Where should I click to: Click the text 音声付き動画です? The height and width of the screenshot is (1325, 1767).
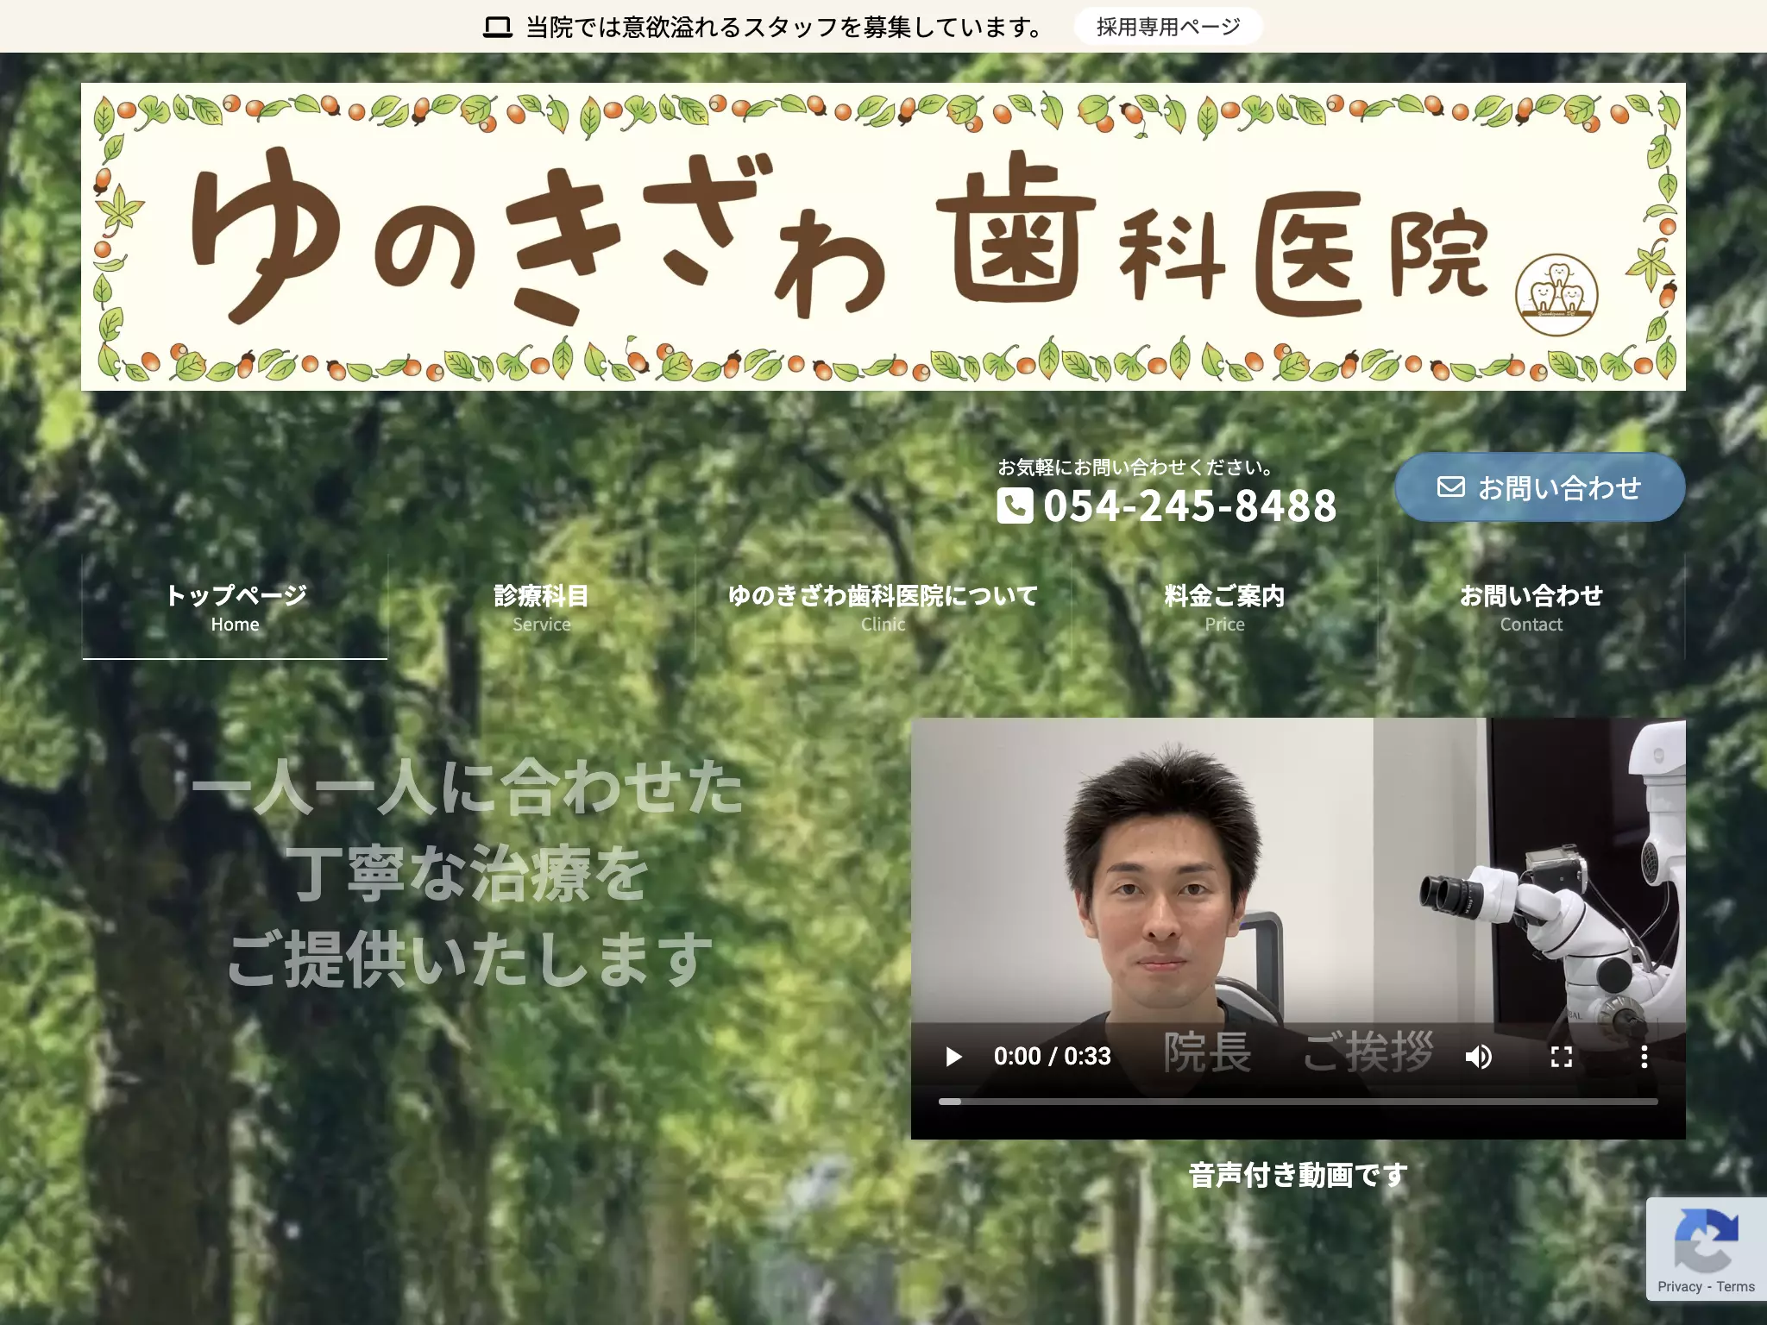(x=1298, y=1175)
